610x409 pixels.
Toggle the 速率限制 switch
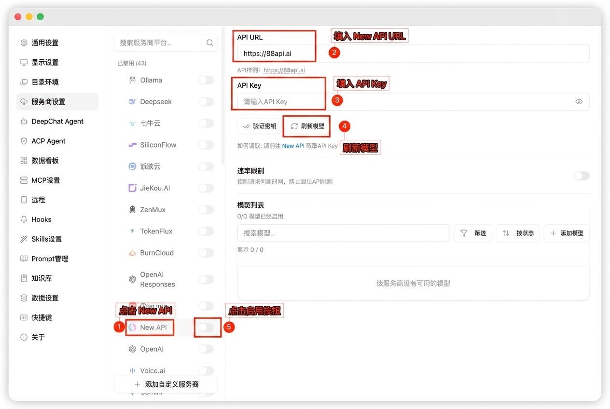pos(582,176)
